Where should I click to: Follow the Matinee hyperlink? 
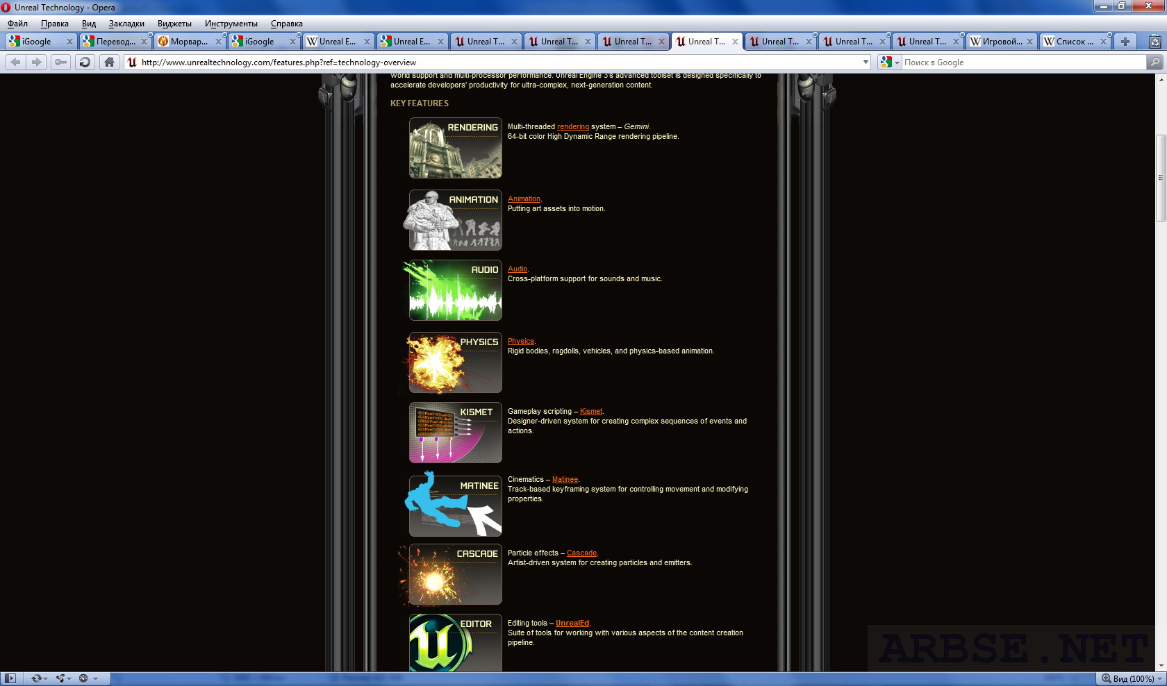pyautogui.click(x=565, y=479)
